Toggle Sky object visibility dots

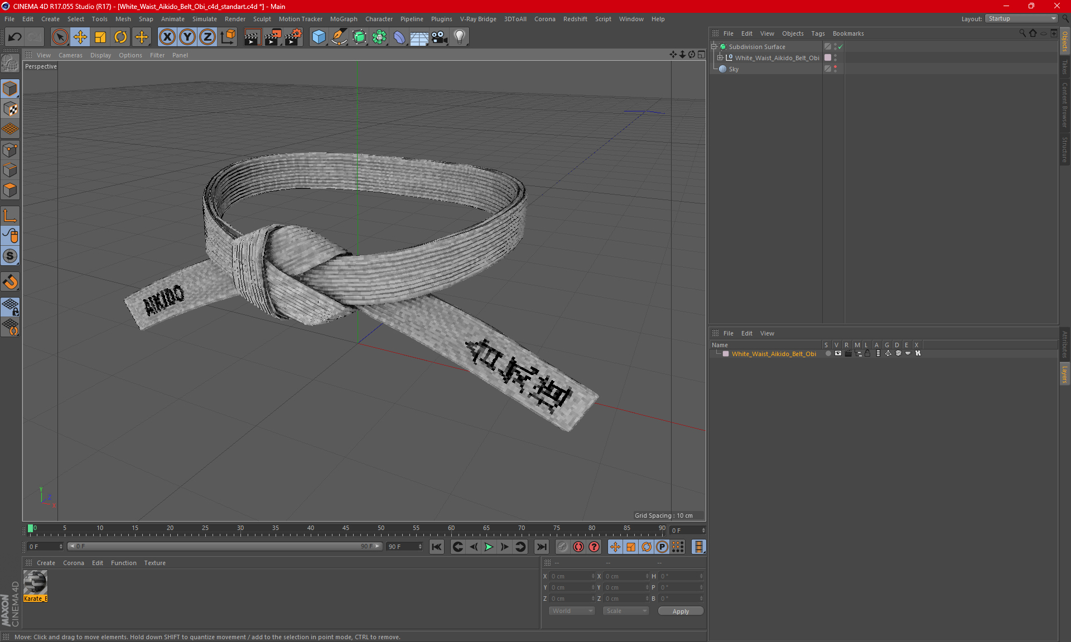click(835, 69)
